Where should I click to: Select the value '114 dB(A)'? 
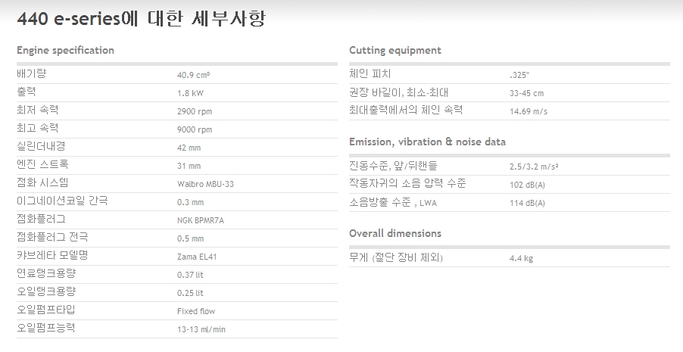[x=528, y=204]
